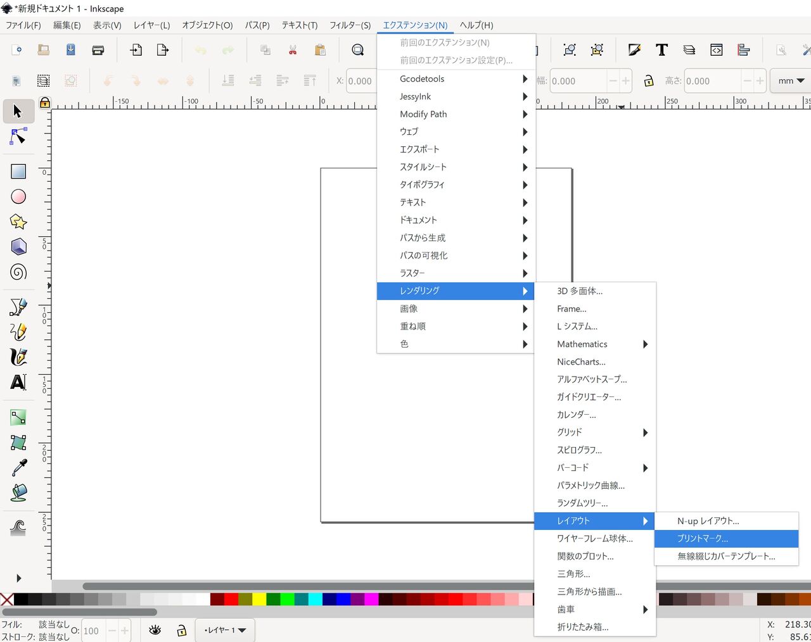Toggle layer visibility with the eye icon
This screenshot has height=642, width=811.
pyautogui.click(x=154, y=631)
